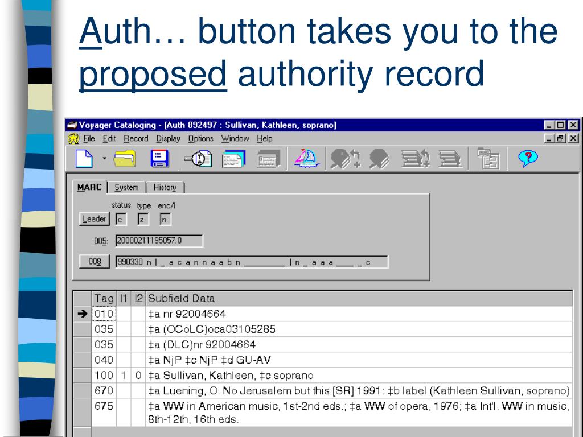Click the I1 indicator value 1 in row 100

point(124,376)
